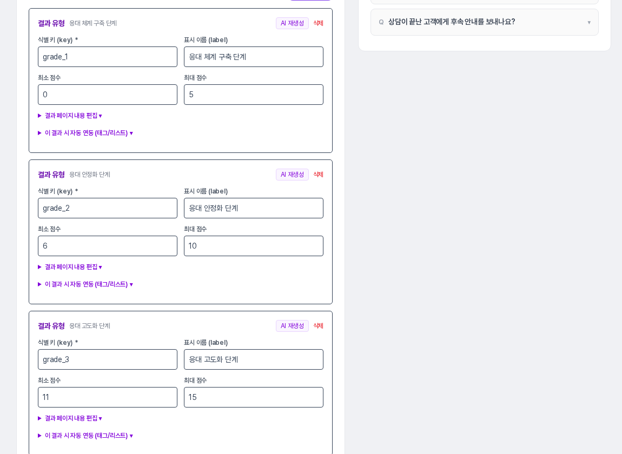Click AI 재생성 for 응대 고도화 단계
This screenshot has height=454, width=622.
[x=292, y=326]
